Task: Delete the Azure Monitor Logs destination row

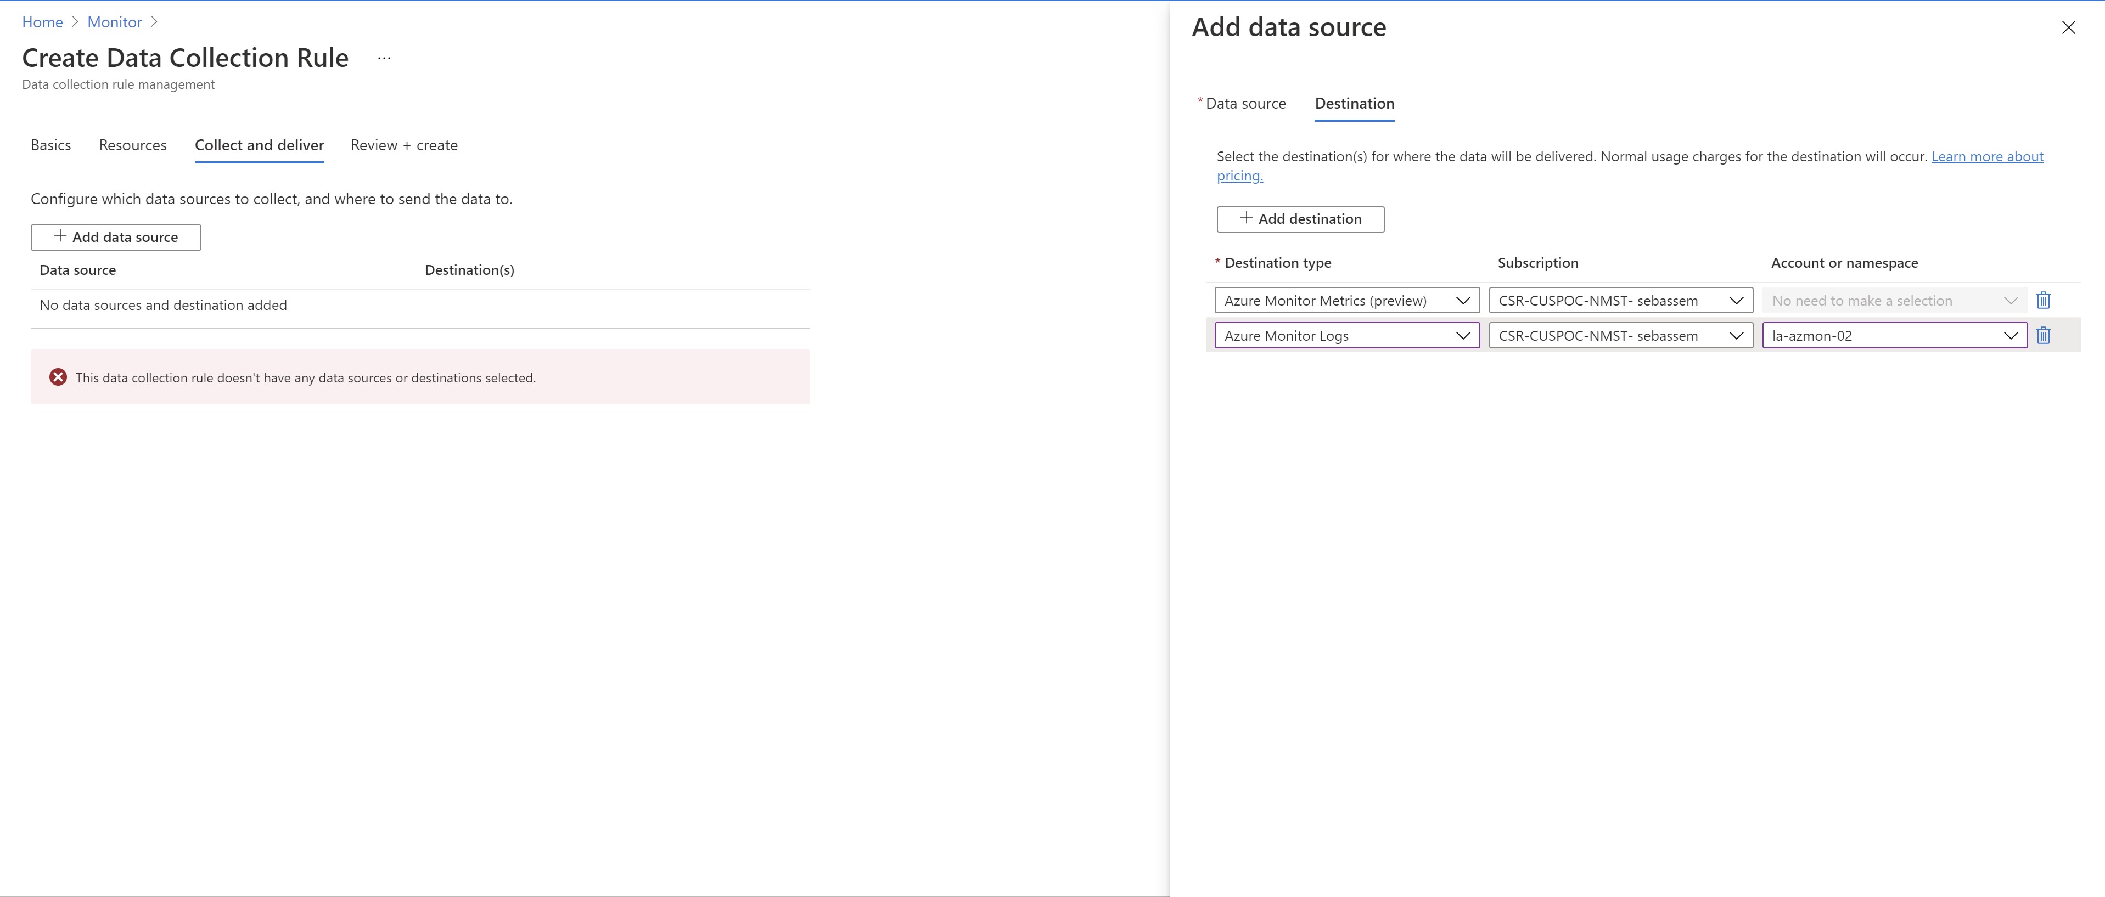Action: click(x=2043, y=336)
